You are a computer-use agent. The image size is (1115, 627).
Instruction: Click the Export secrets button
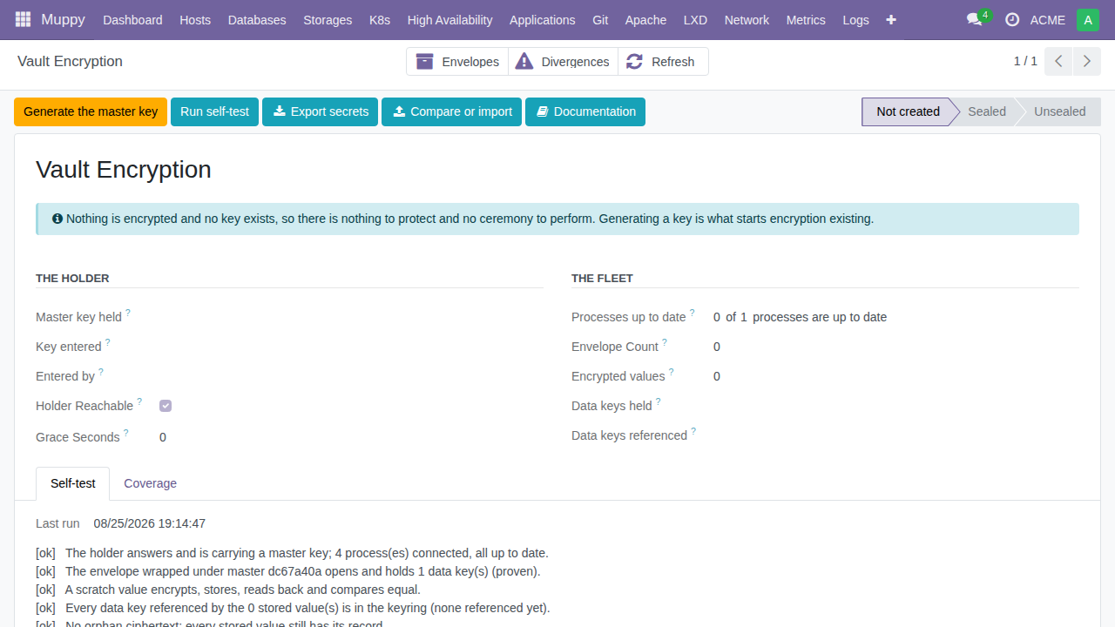point(320,111)
